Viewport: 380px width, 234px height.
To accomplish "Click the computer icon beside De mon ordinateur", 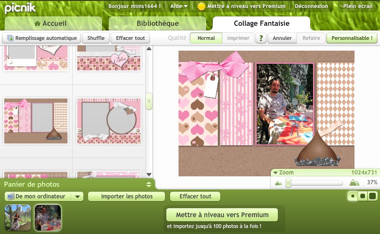I will coord(11,196).
